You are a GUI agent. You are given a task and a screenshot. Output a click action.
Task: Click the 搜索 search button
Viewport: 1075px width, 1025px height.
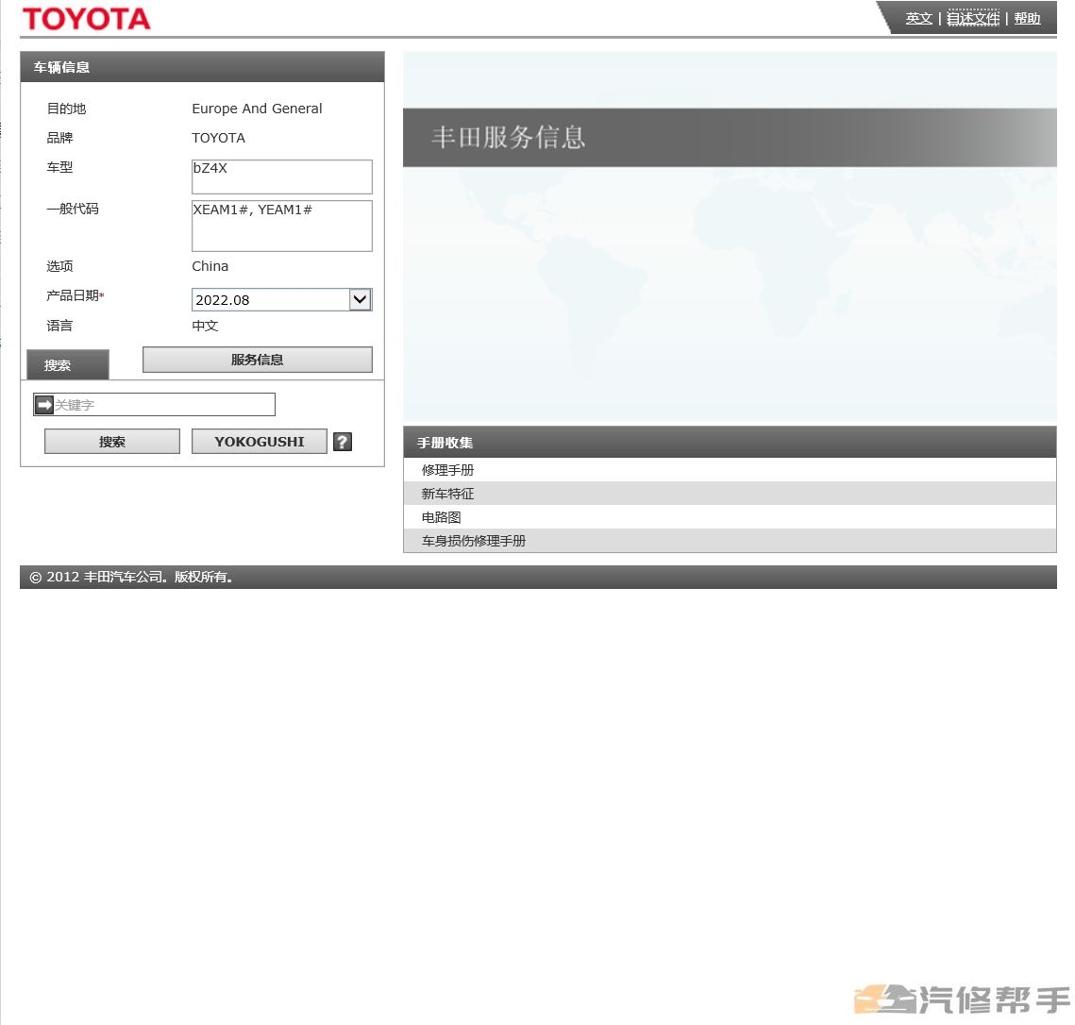[111, 442]
